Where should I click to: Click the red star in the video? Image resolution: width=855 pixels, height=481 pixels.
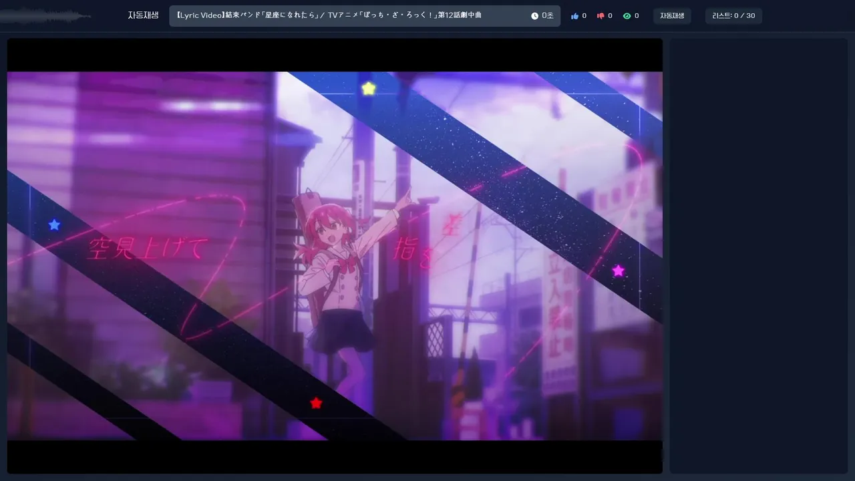[316, 403]
